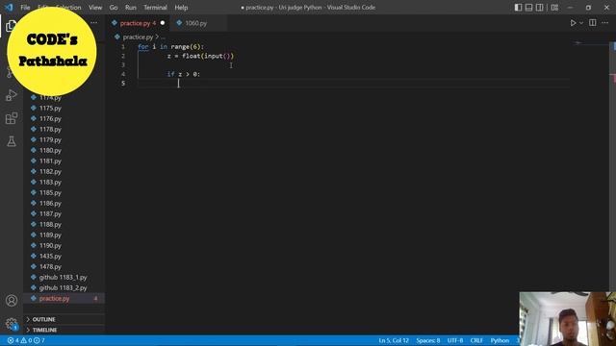Image resolution: width=616 pixels, height=346 pixels.
Task: Open the Customize Layout icon
Action: coord(554,8)
